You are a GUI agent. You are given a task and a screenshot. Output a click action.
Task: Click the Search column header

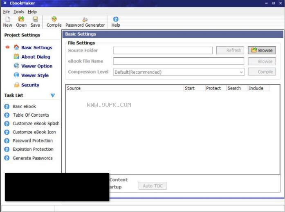pos(237,88)
